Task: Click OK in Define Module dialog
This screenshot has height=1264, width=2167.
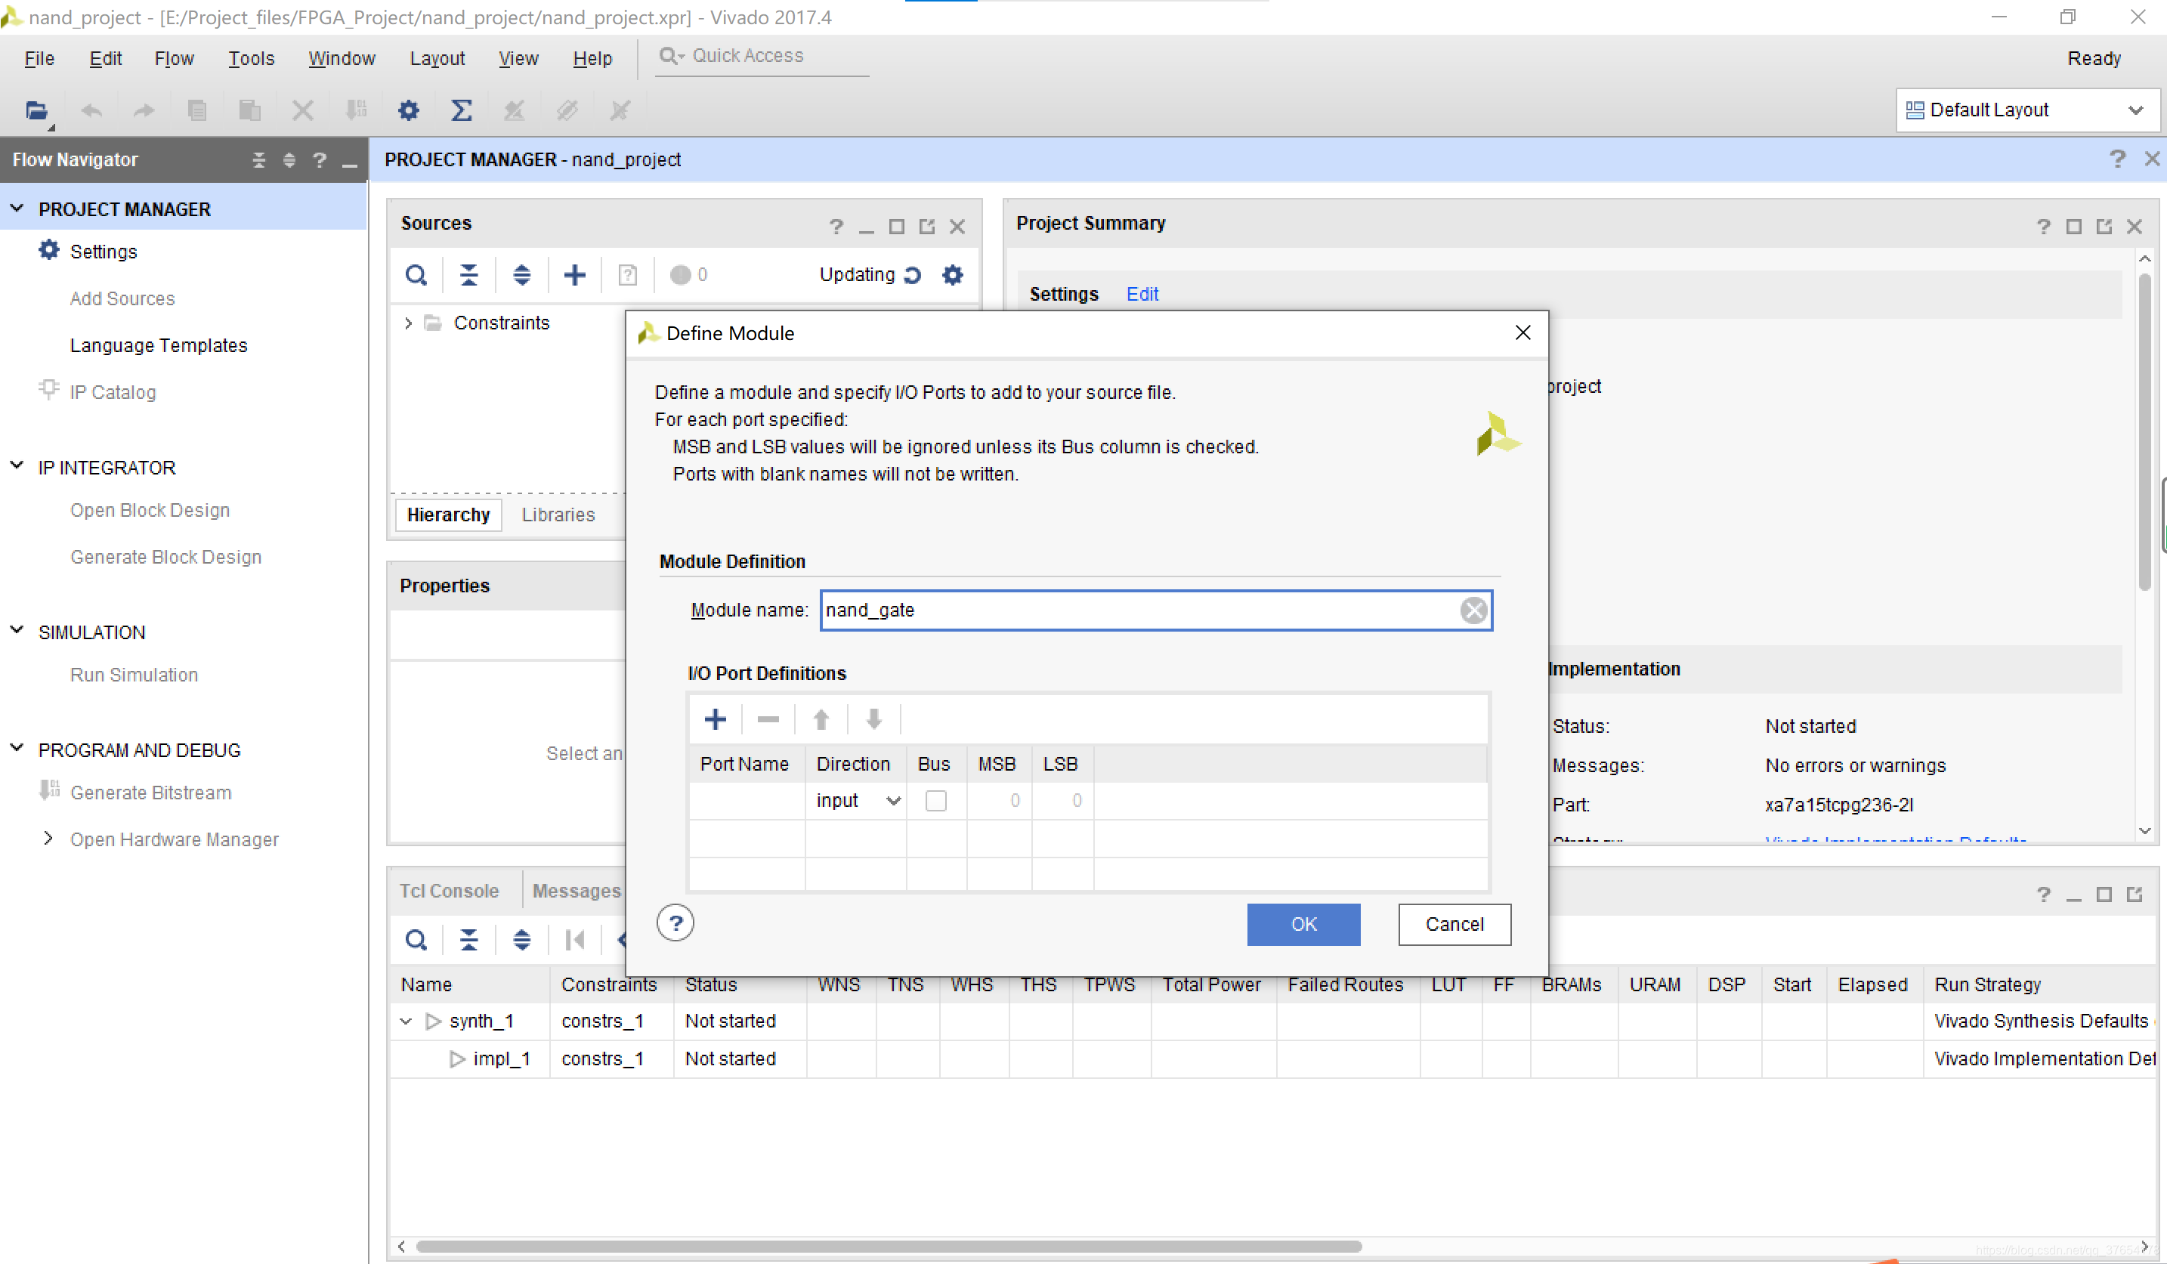Action: click(1303, 924)
